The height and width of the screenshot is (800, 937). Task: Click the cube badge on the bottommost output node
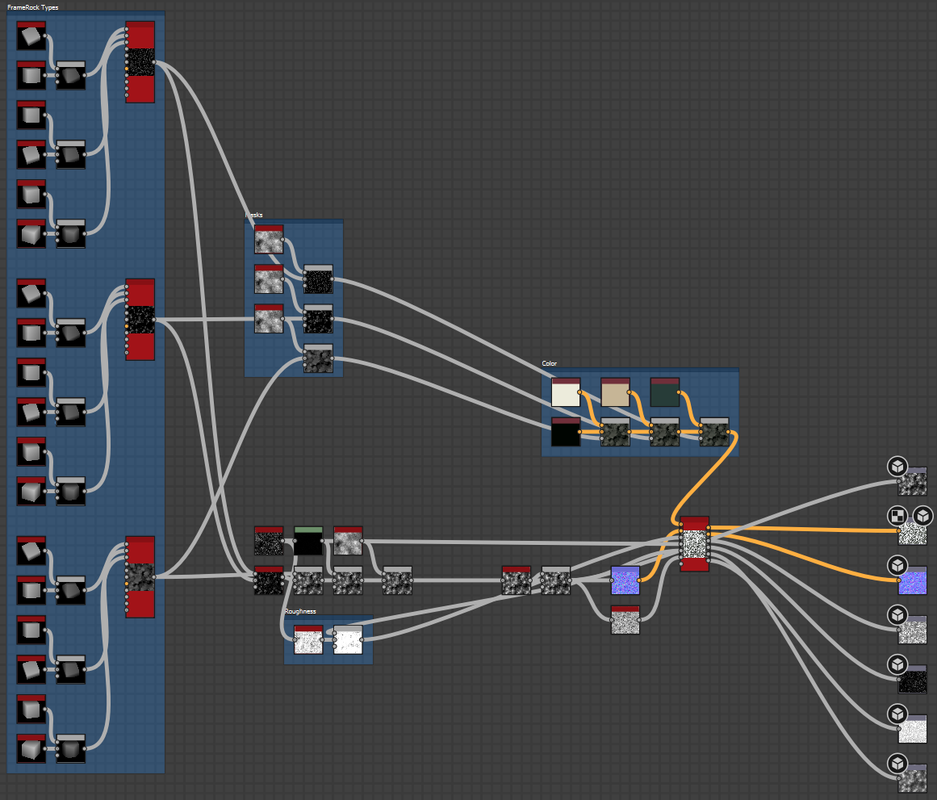[x=897, y=763]
